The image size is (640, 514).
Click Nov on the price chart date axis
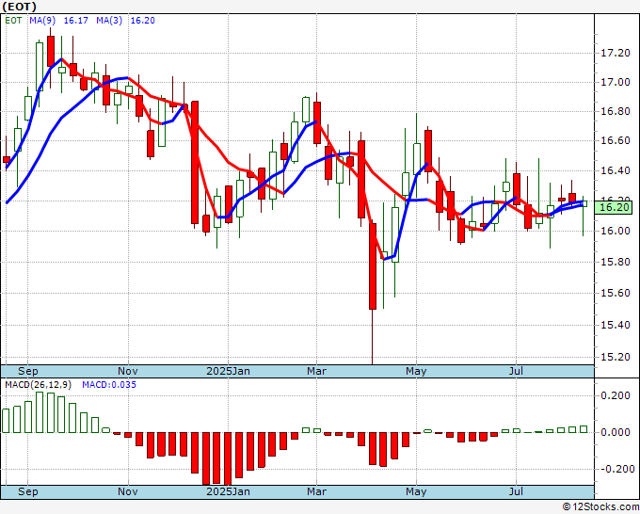128,371
